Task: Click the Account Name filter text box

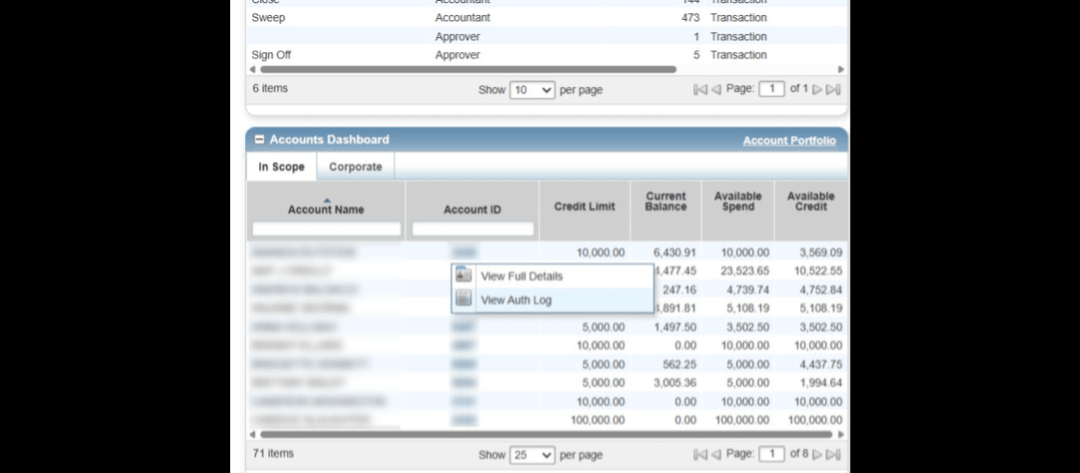Action: tap(327, 229)
